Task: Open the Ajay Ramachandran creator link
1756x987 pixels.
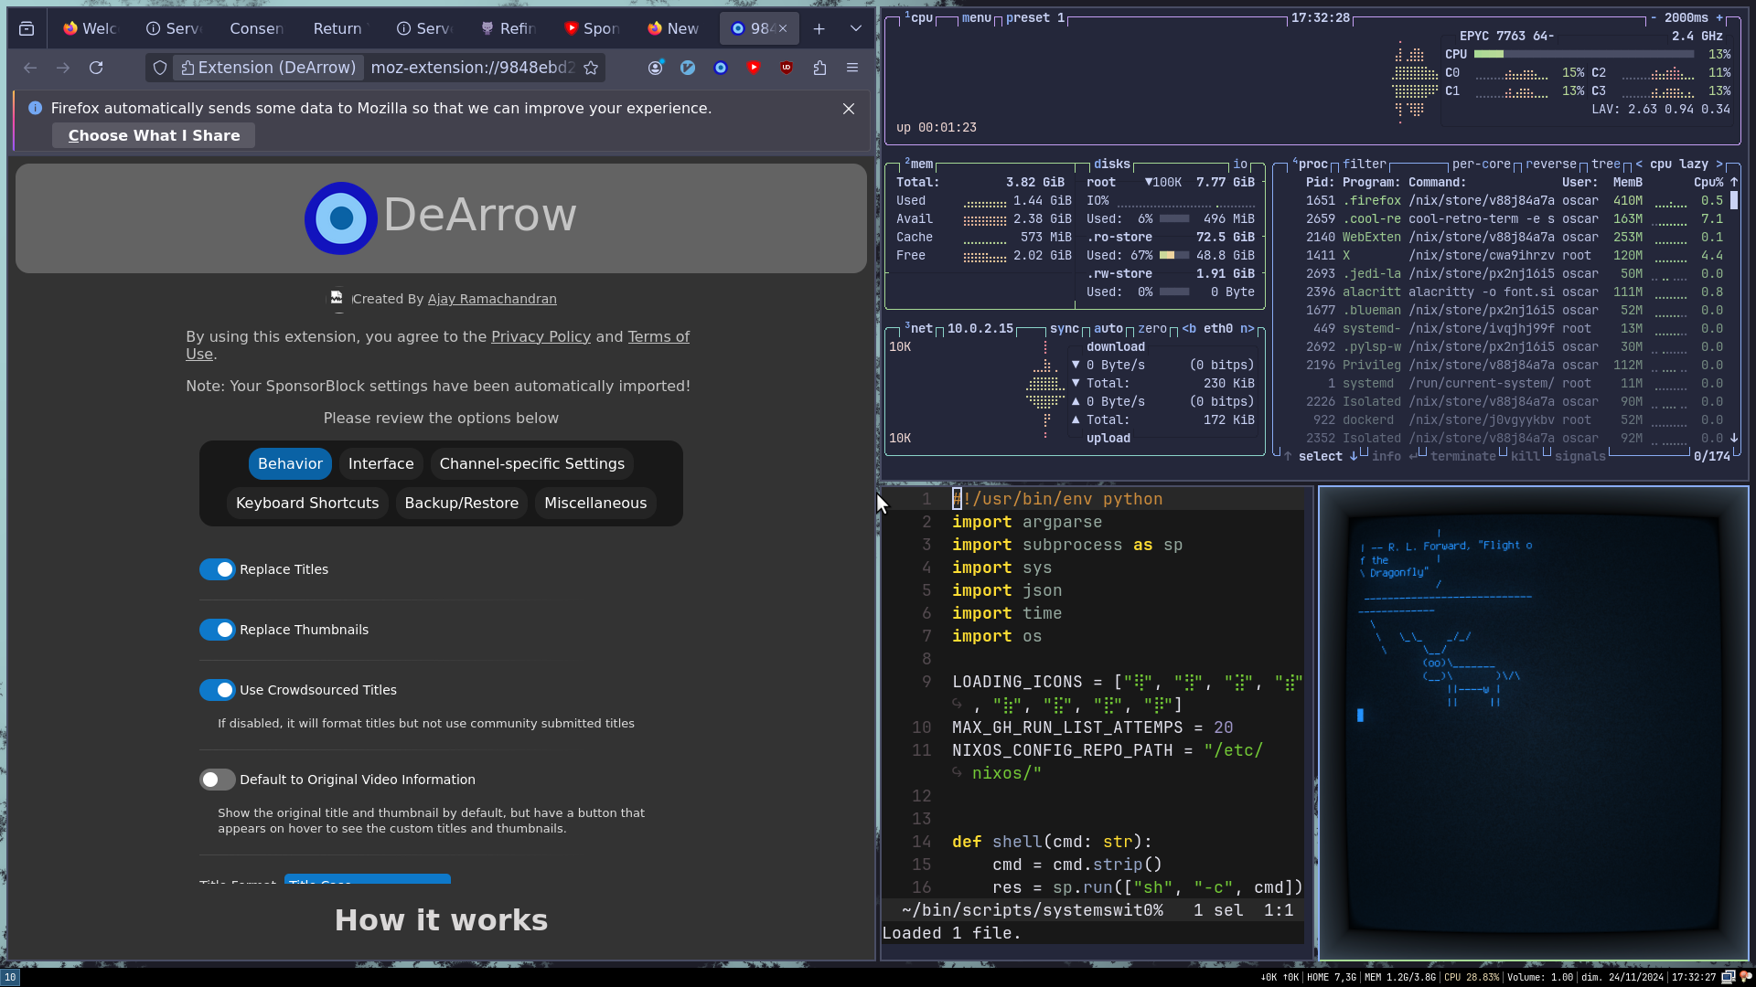Action: [x=492, y=299]
